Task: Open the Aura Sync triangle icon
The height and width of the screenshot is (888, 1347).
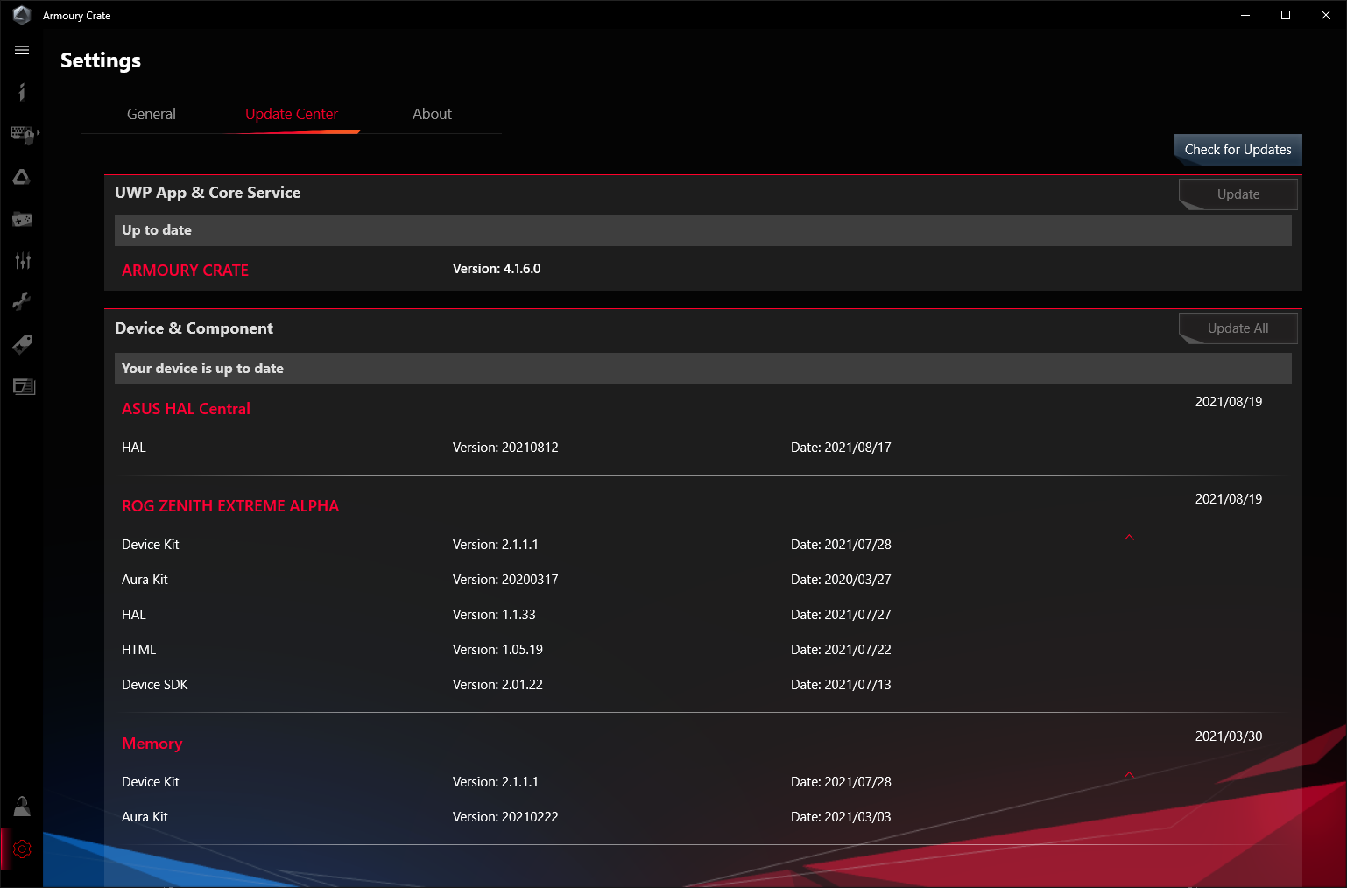Action: (22, 177)
